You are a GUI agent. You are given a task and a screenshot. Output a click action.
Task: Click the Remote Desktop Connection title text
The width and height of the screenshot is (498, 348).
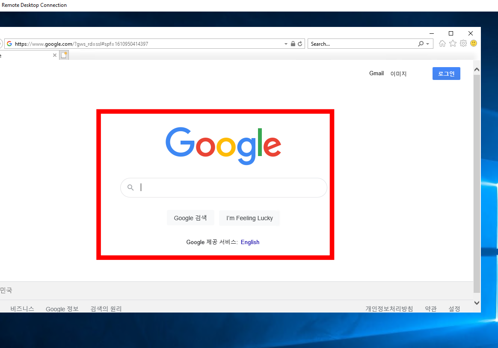(x=34, y=5)
